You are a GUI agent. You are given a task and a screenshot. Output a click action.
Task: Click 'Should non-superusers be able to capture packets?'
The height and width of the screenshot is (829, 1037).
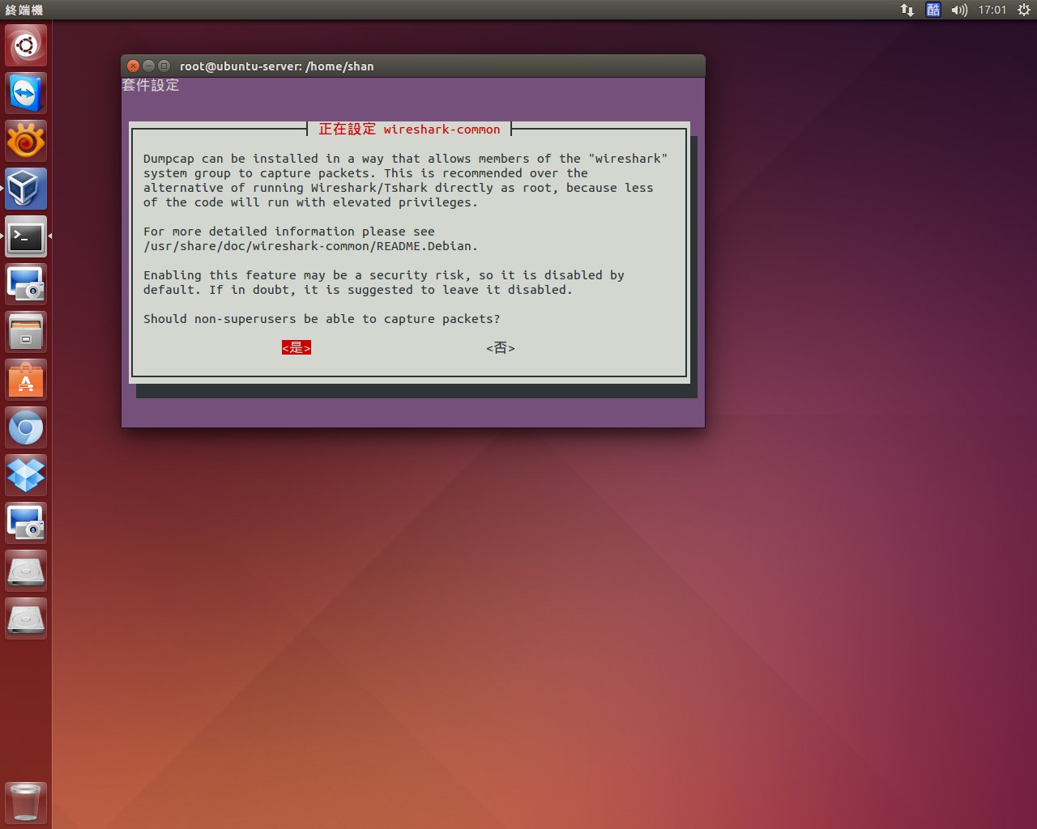tap(322, 319)
